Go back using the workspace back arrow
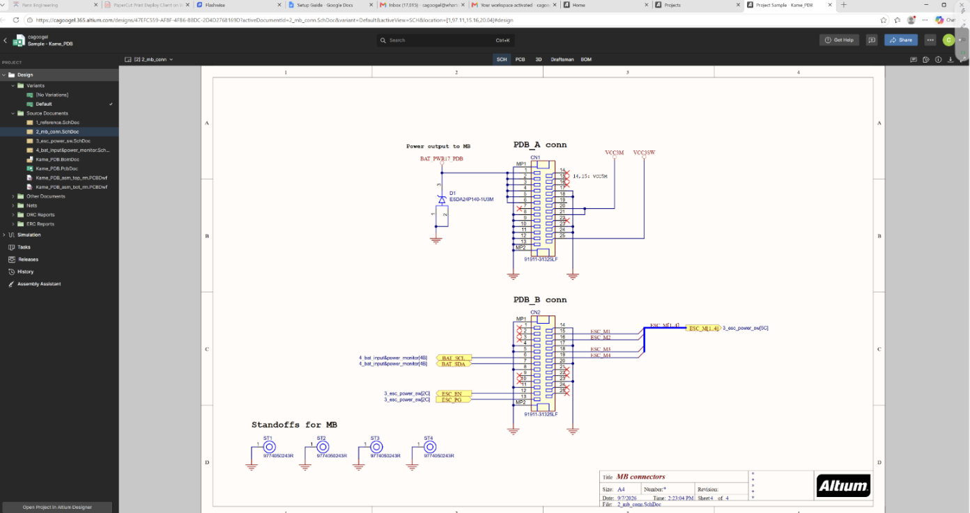 pyautogui.click(x=6, y=40)
